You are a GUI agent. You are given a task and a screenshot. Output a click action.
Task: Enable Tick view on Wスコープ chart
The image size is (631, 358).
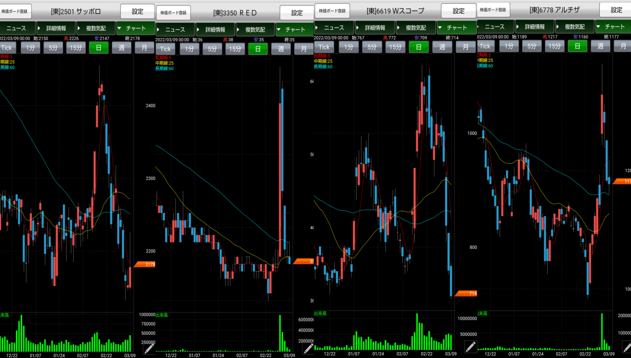[x=324, y=47]
